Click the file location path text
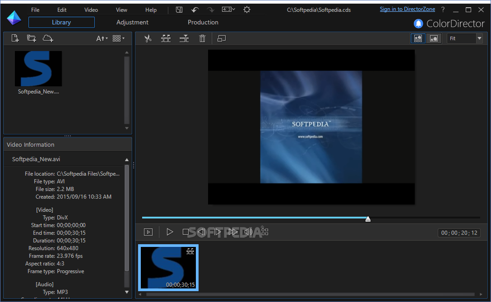This screenshot has width=491, height=302. (88, 173)
